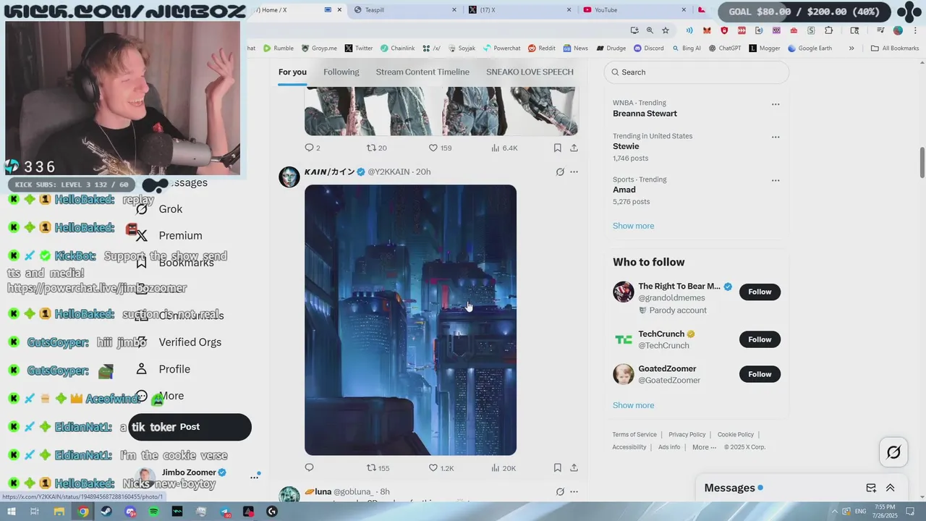Explain luna post with Grok icon

pos(559,492)
